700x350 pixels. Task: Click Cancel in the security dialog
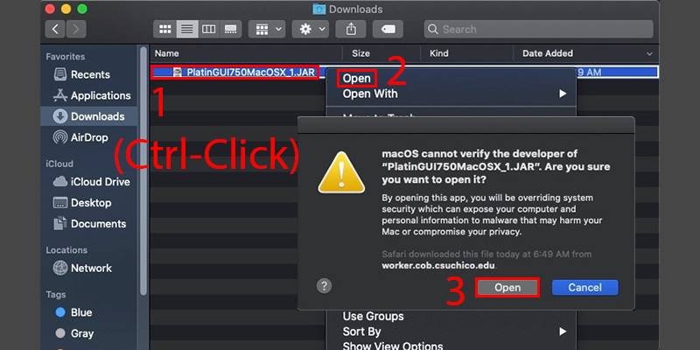pyautogui.click(x=584, y=288)
